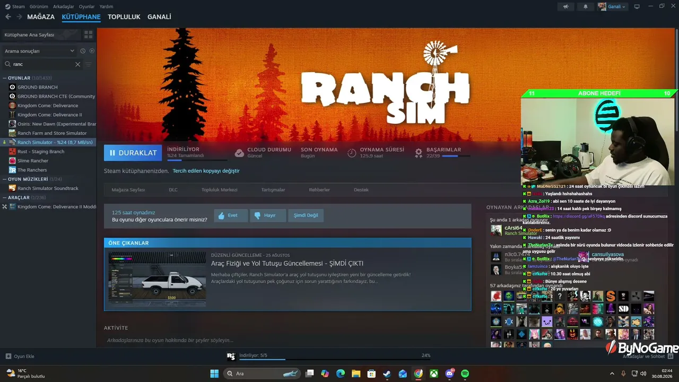
Task: Switch library to grid view icon
Action: 89,34
